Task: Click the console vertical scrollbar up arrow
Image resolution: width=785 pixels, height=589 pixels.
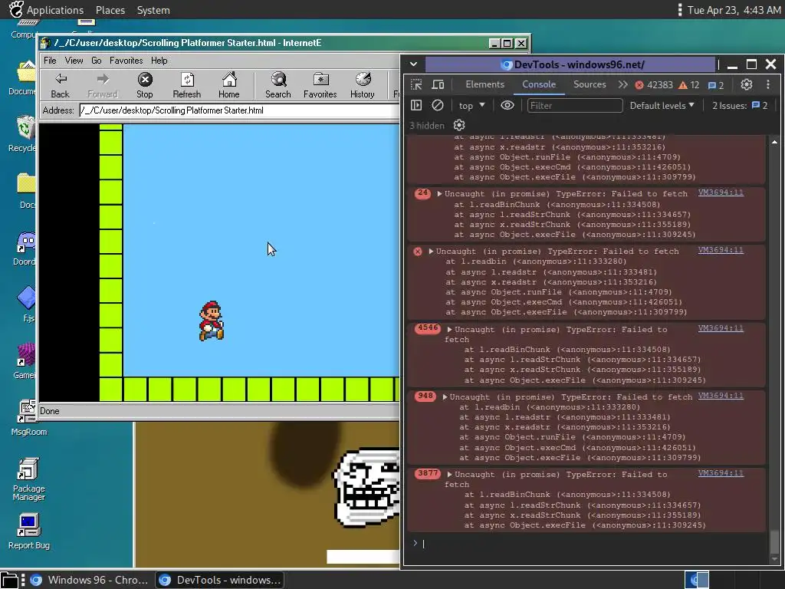Action: (x=774, y=142)
